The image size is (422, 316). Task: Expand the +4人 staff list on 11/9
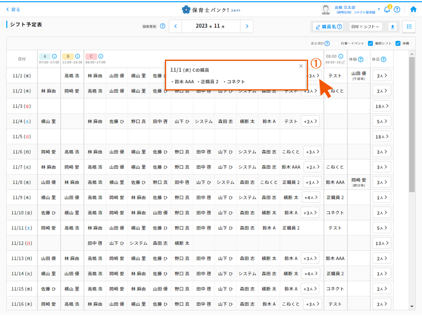coord(310,197)
